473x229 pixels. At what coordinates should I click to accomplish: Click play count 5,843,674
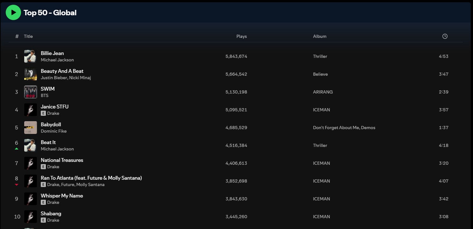[236, 56]
